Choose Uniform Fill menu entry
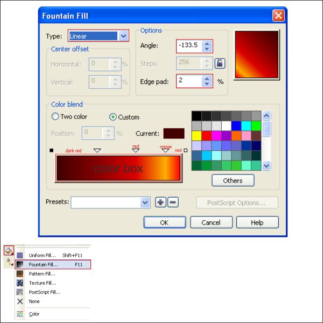 pos(43,255)
